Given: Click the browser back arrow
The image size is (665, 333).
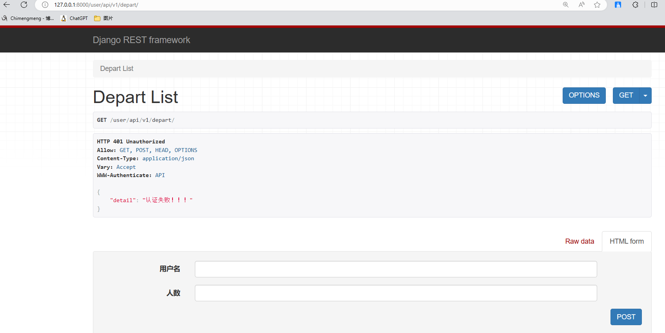Looking at the screenshot, I should pyautogui.click(x=7, y=5).
